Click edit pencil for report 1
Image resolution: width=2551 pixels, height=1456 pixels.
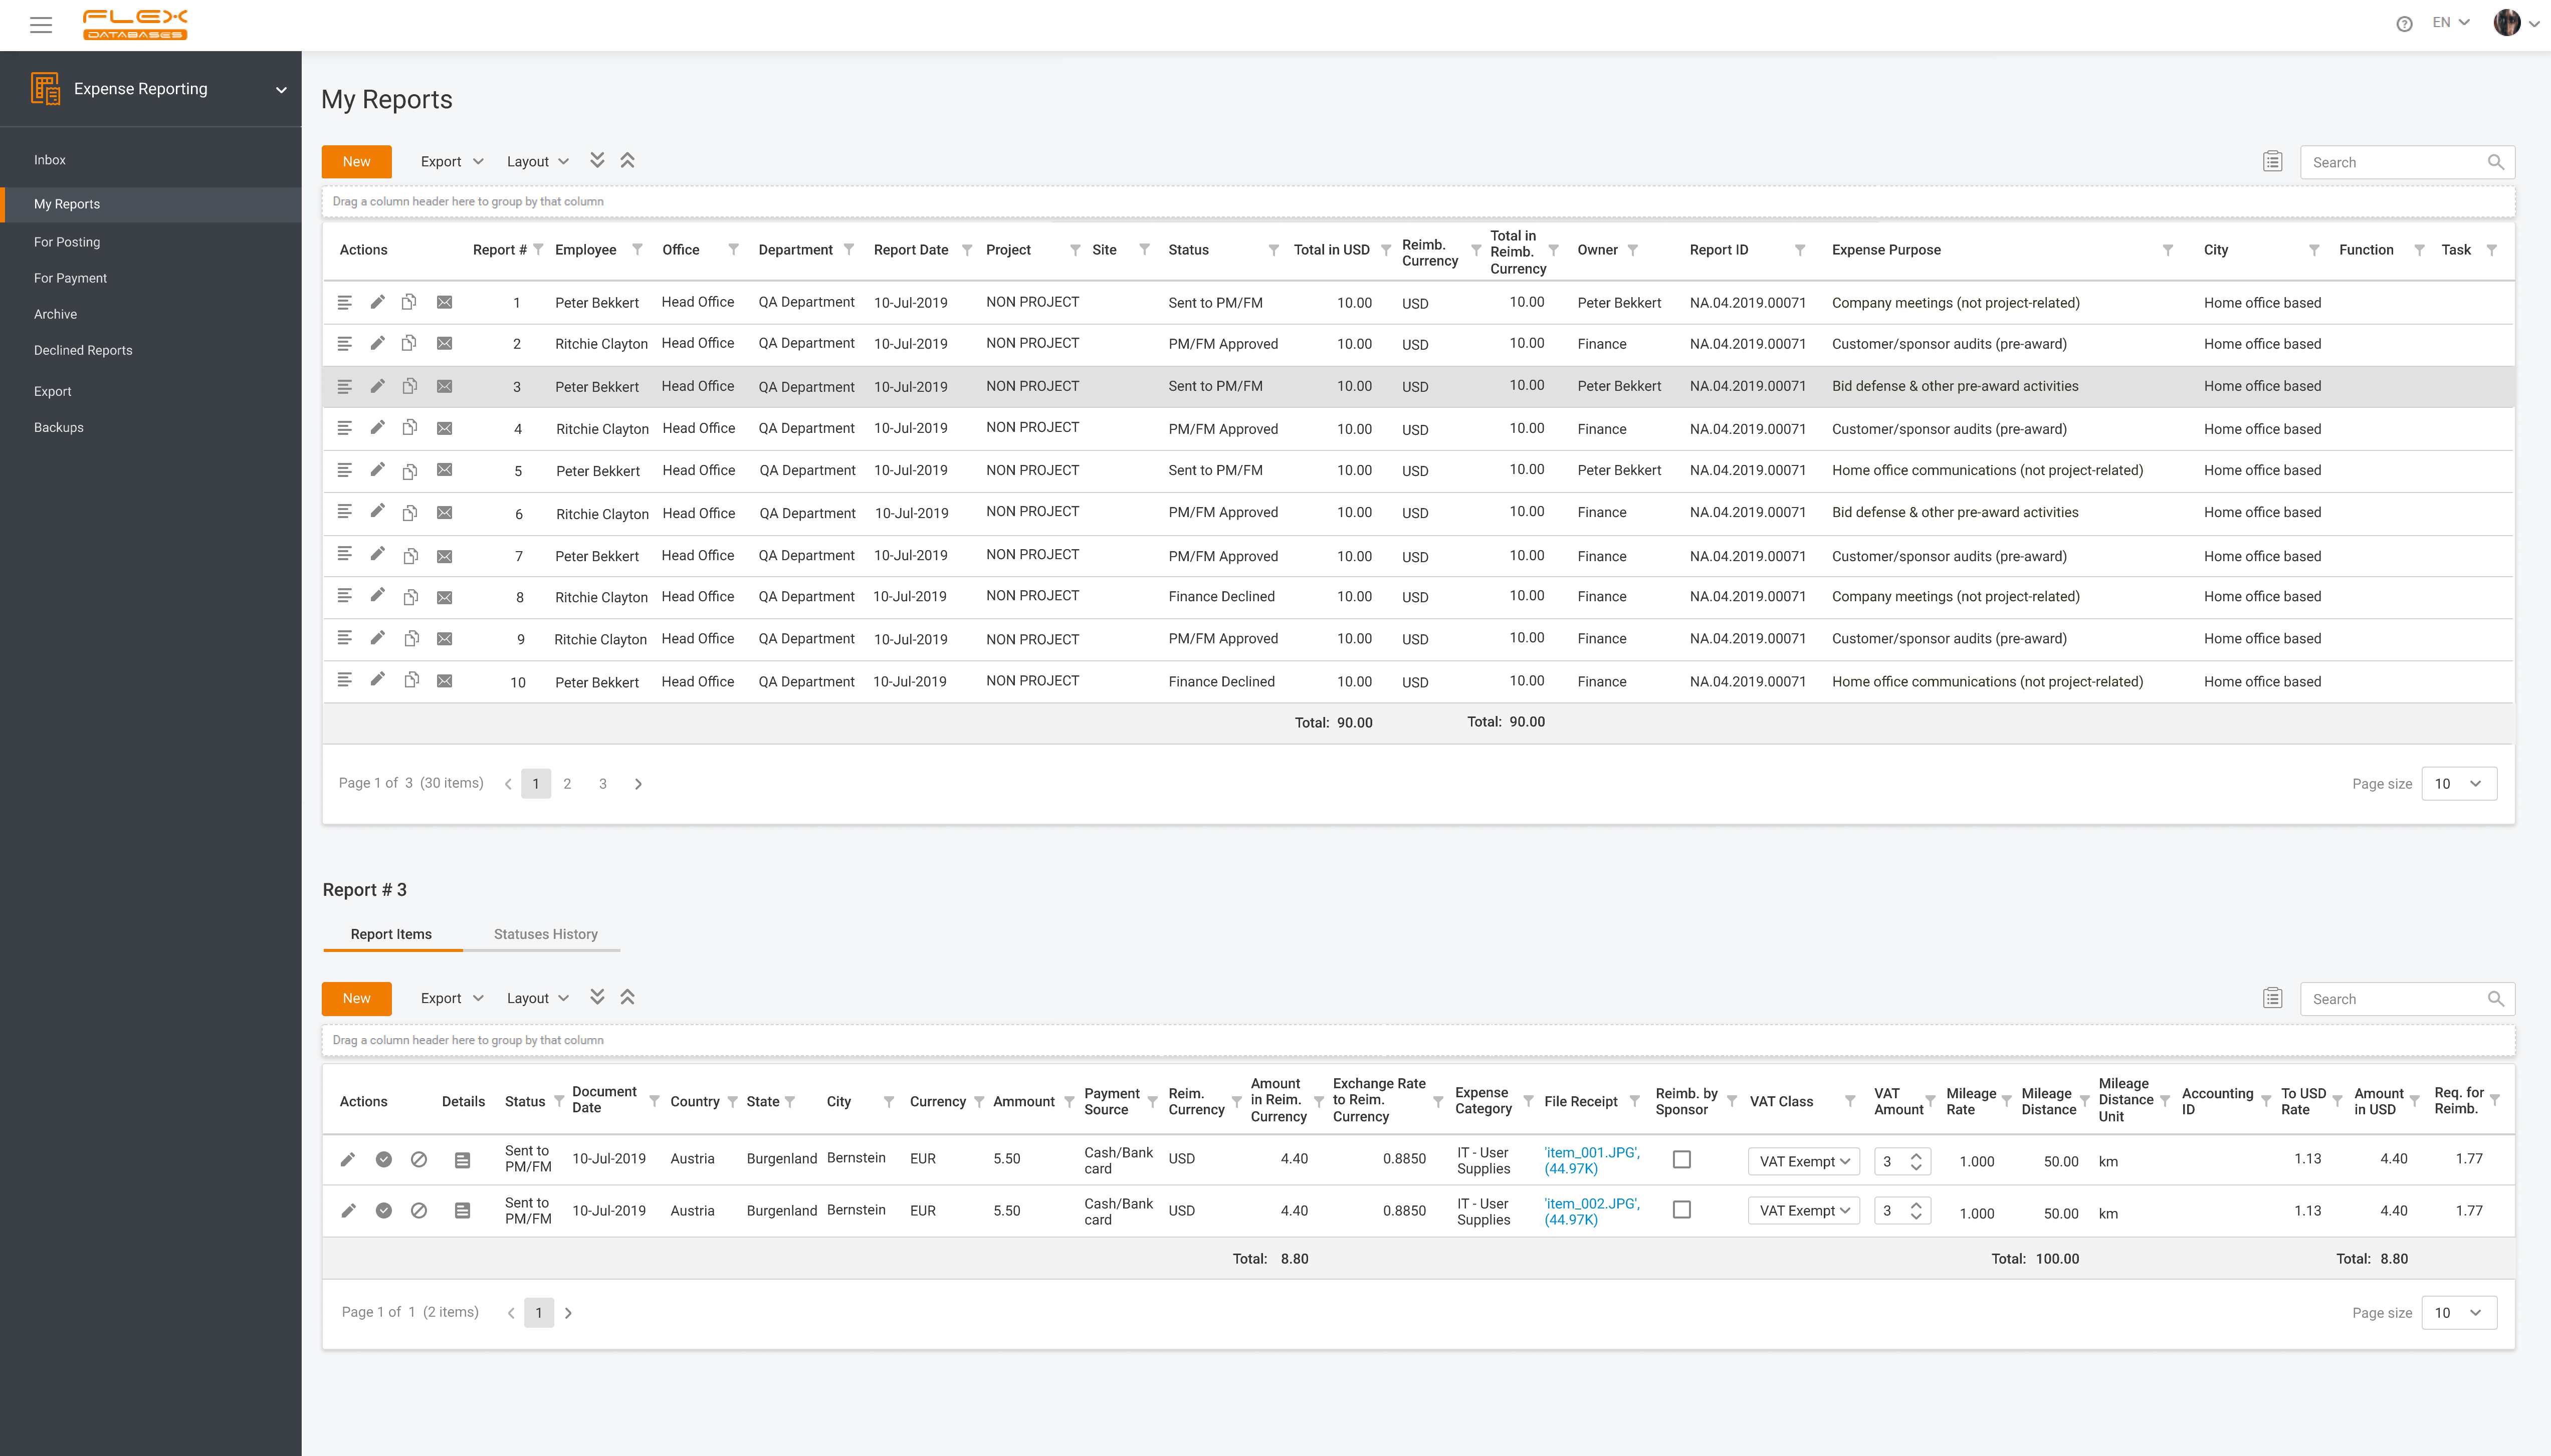click(x=377, y=302)
